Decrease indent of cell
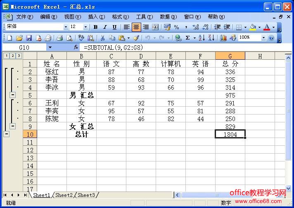 click(x=217, y=27)
